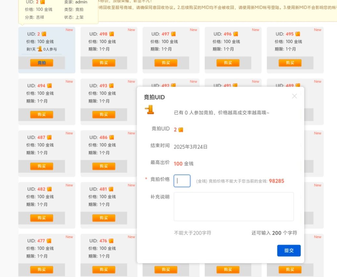Viewport: 337px width, 277px height.
Task: Click the New badge on the UID 493 card
Action: point(131,81)
